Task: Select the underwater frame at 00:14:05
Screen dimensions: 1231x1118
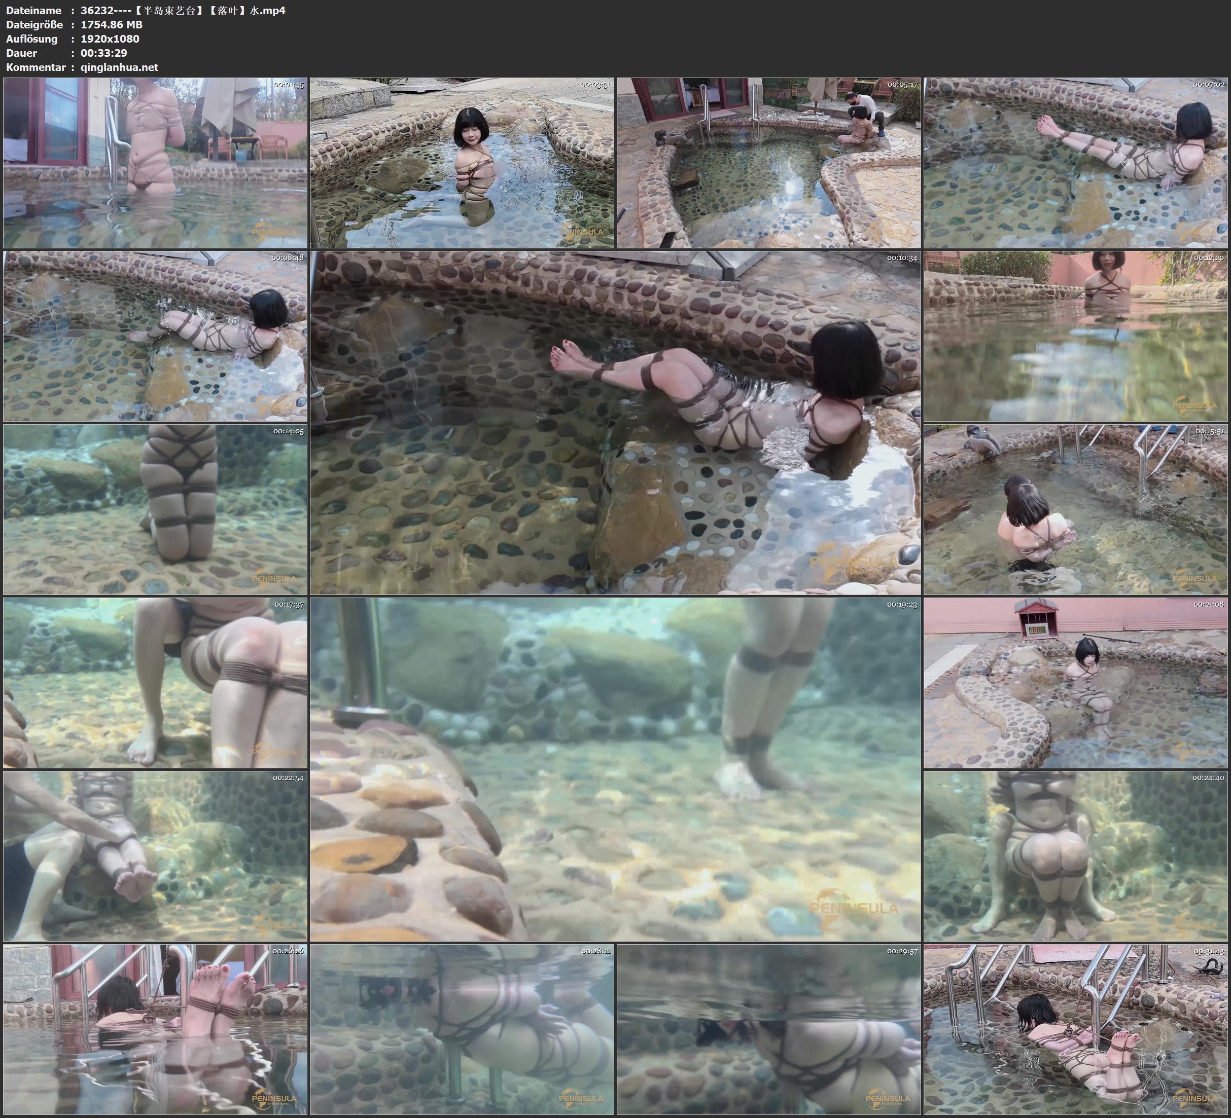Action: point(155,509)
